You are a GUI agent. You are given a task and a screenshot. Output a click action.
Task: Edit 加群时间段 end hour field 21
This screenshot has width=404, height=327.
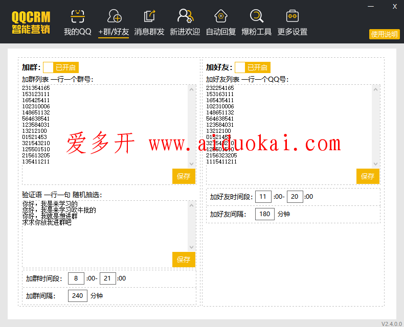[x=108, y=278]
